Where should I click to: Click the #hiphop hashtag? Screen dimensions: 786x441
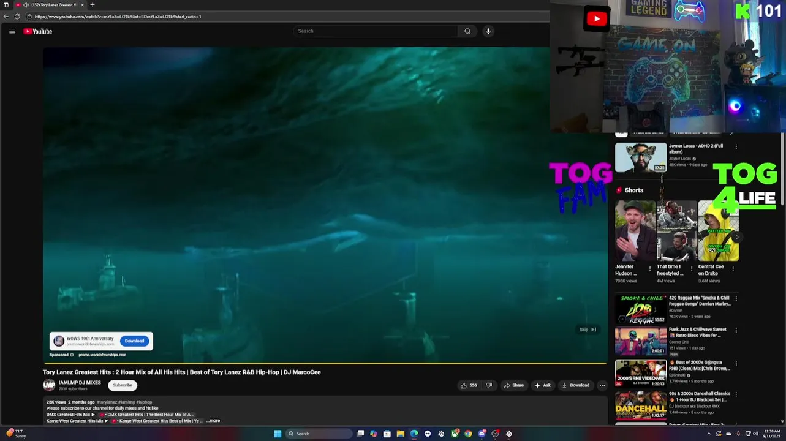point(145,402)
